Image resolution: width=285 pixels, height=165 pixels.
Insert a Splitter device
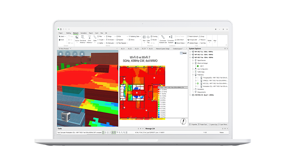coord(100,43)
